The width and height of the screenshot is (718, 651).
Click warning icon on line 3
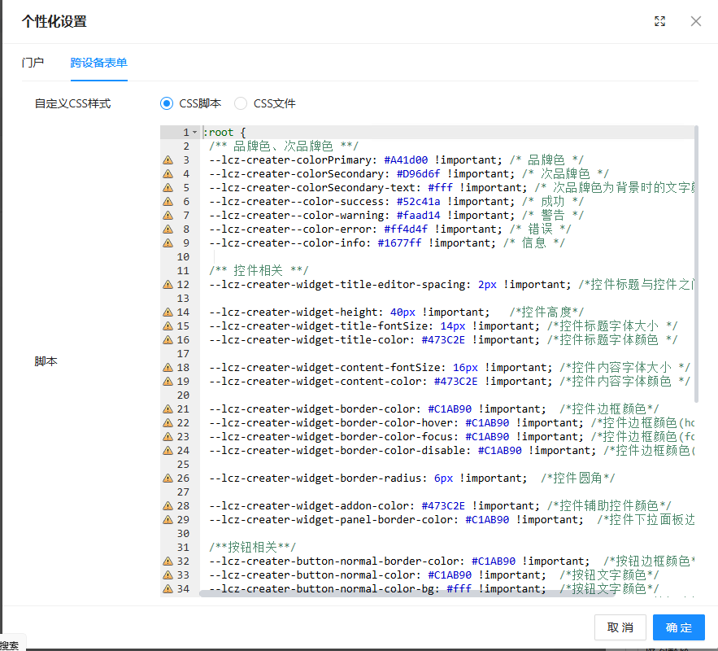pyautogui.click(x=168, y=160)
